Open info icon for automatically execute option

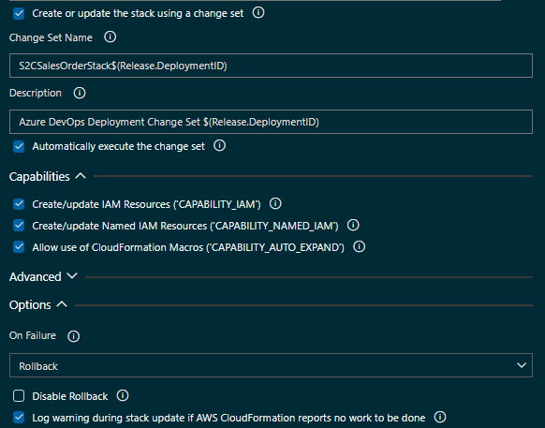coord(219,146)
